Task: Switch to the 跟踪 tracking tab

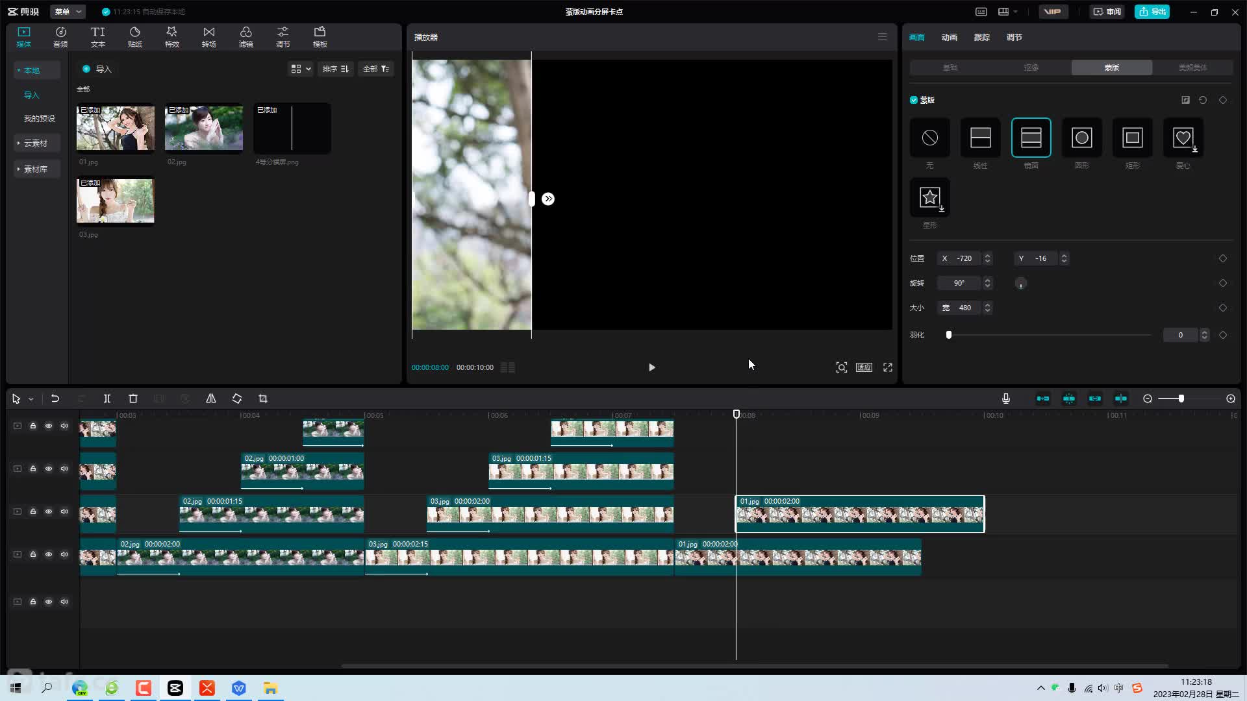Action: 981,37
